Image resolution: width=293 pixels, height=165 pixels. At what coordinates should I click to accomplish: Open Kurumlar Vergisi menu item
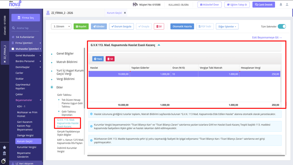click(x=27, y=147)
